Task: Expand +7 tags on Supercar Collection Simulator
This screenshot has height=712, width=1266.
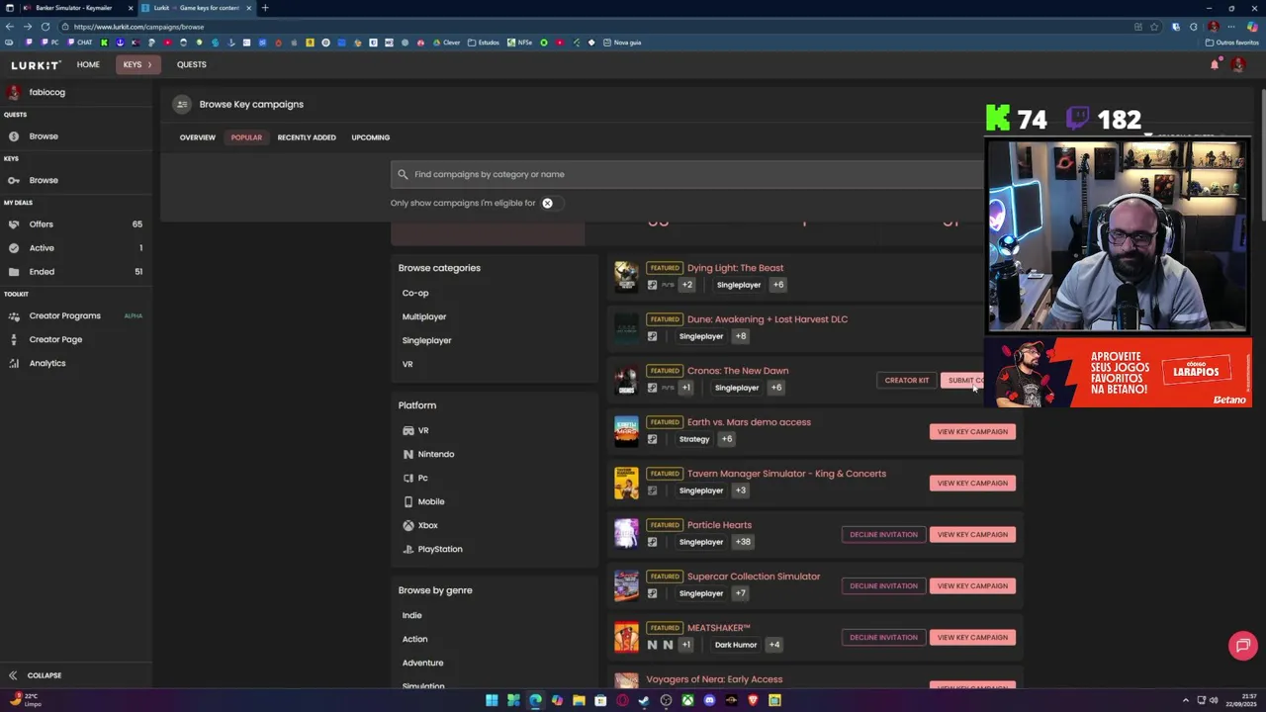Action: 741,593
